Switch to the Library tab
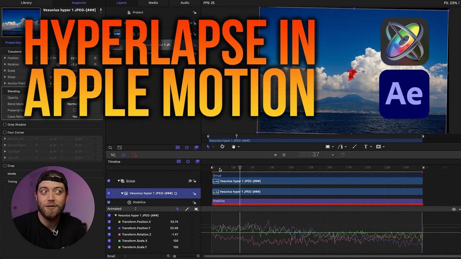 (26, 3)
